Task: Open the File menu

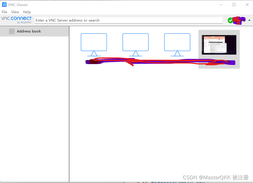Action: (4, 12)
